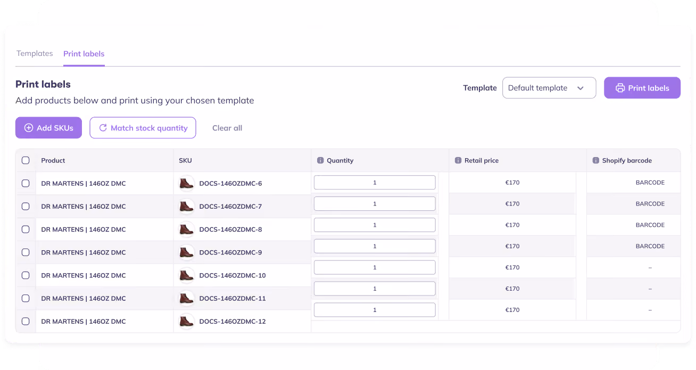The width and height of the screenshot is (696, 370).
Task: Click the info icon beside Retail price
Action: 458,160
